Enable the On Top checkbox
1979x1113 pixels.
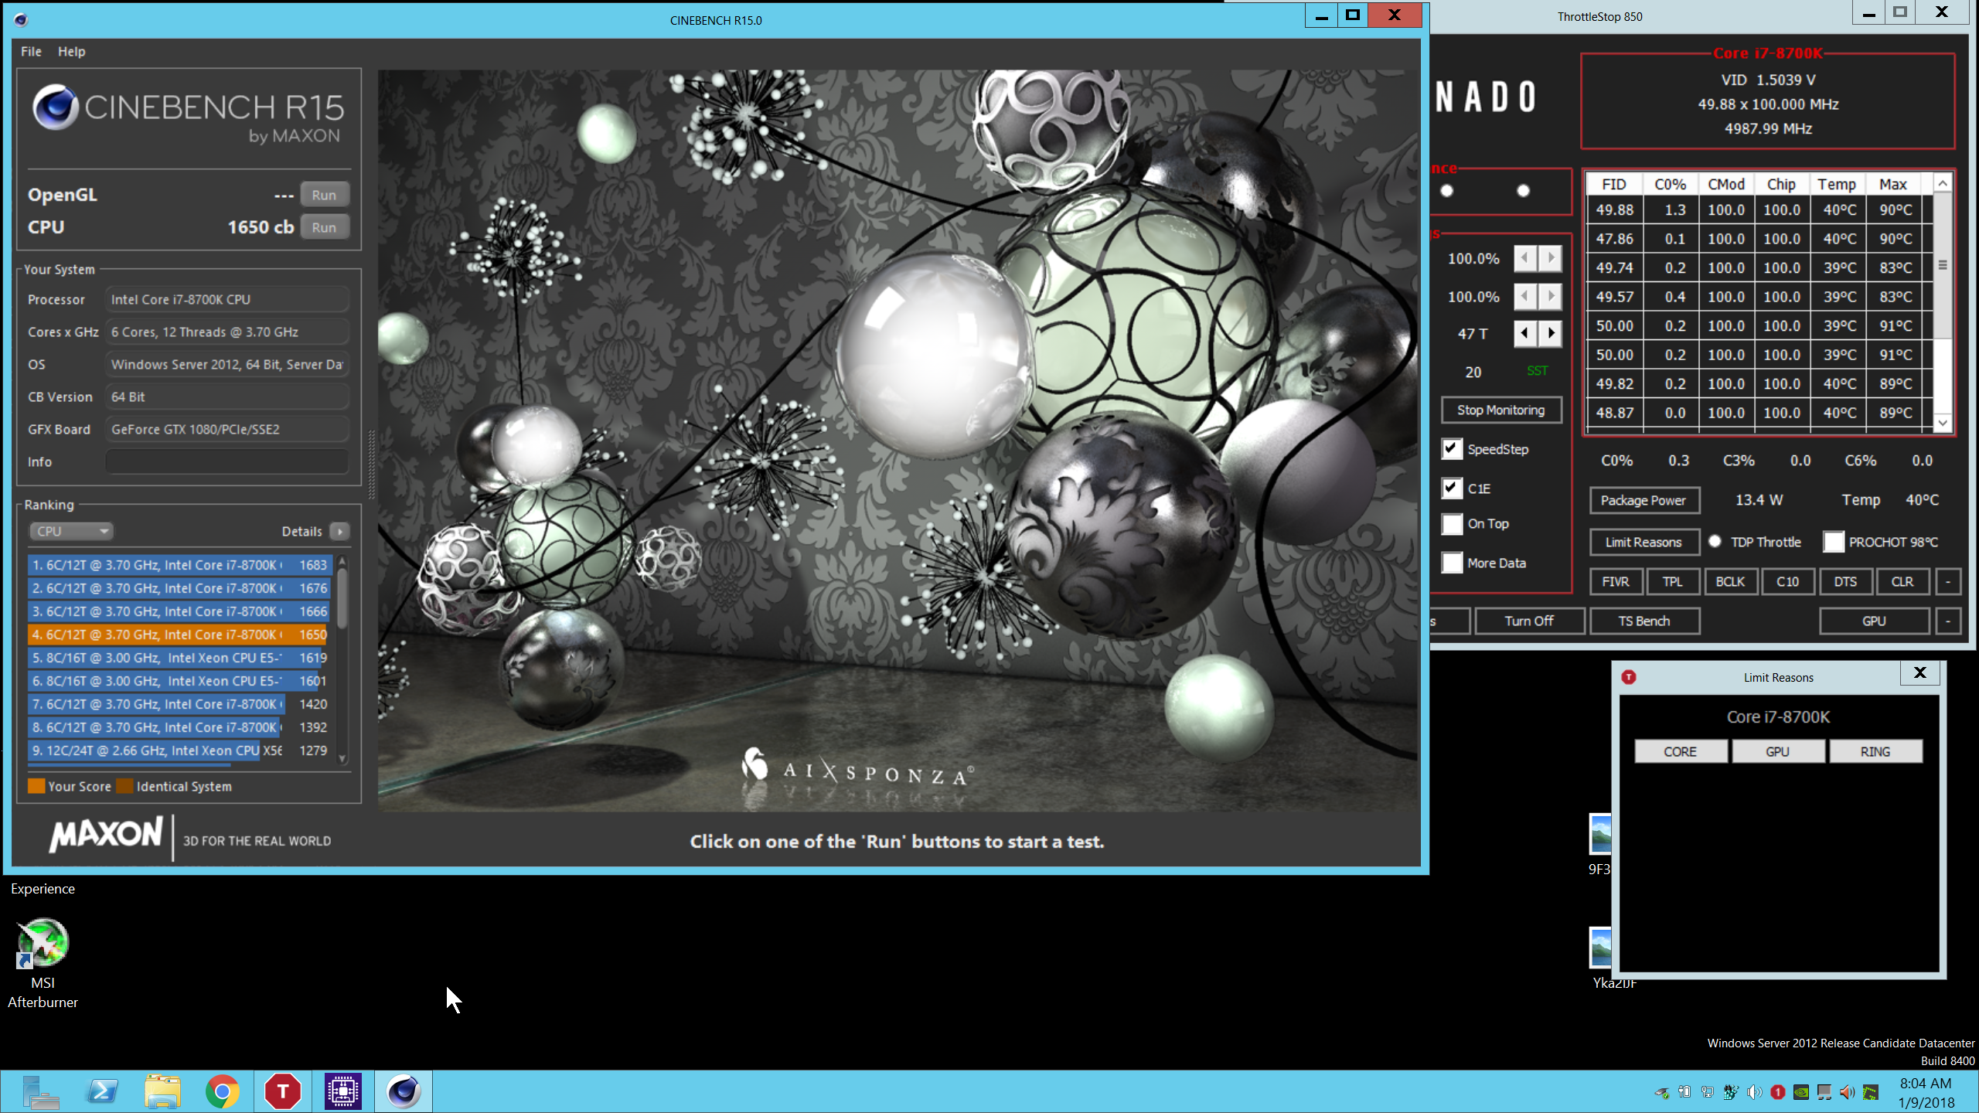1452,524
